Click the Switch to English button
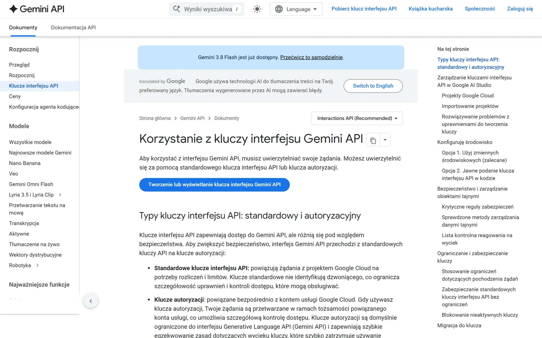The image size is (542, 338). (x=373, y=86)
